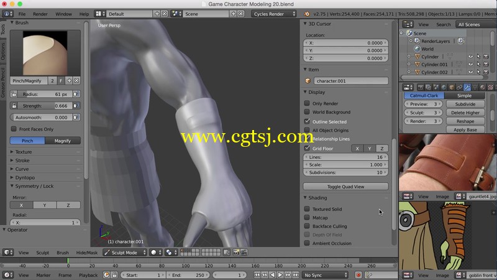Add a new scene with plus icon

coord(234,14)
